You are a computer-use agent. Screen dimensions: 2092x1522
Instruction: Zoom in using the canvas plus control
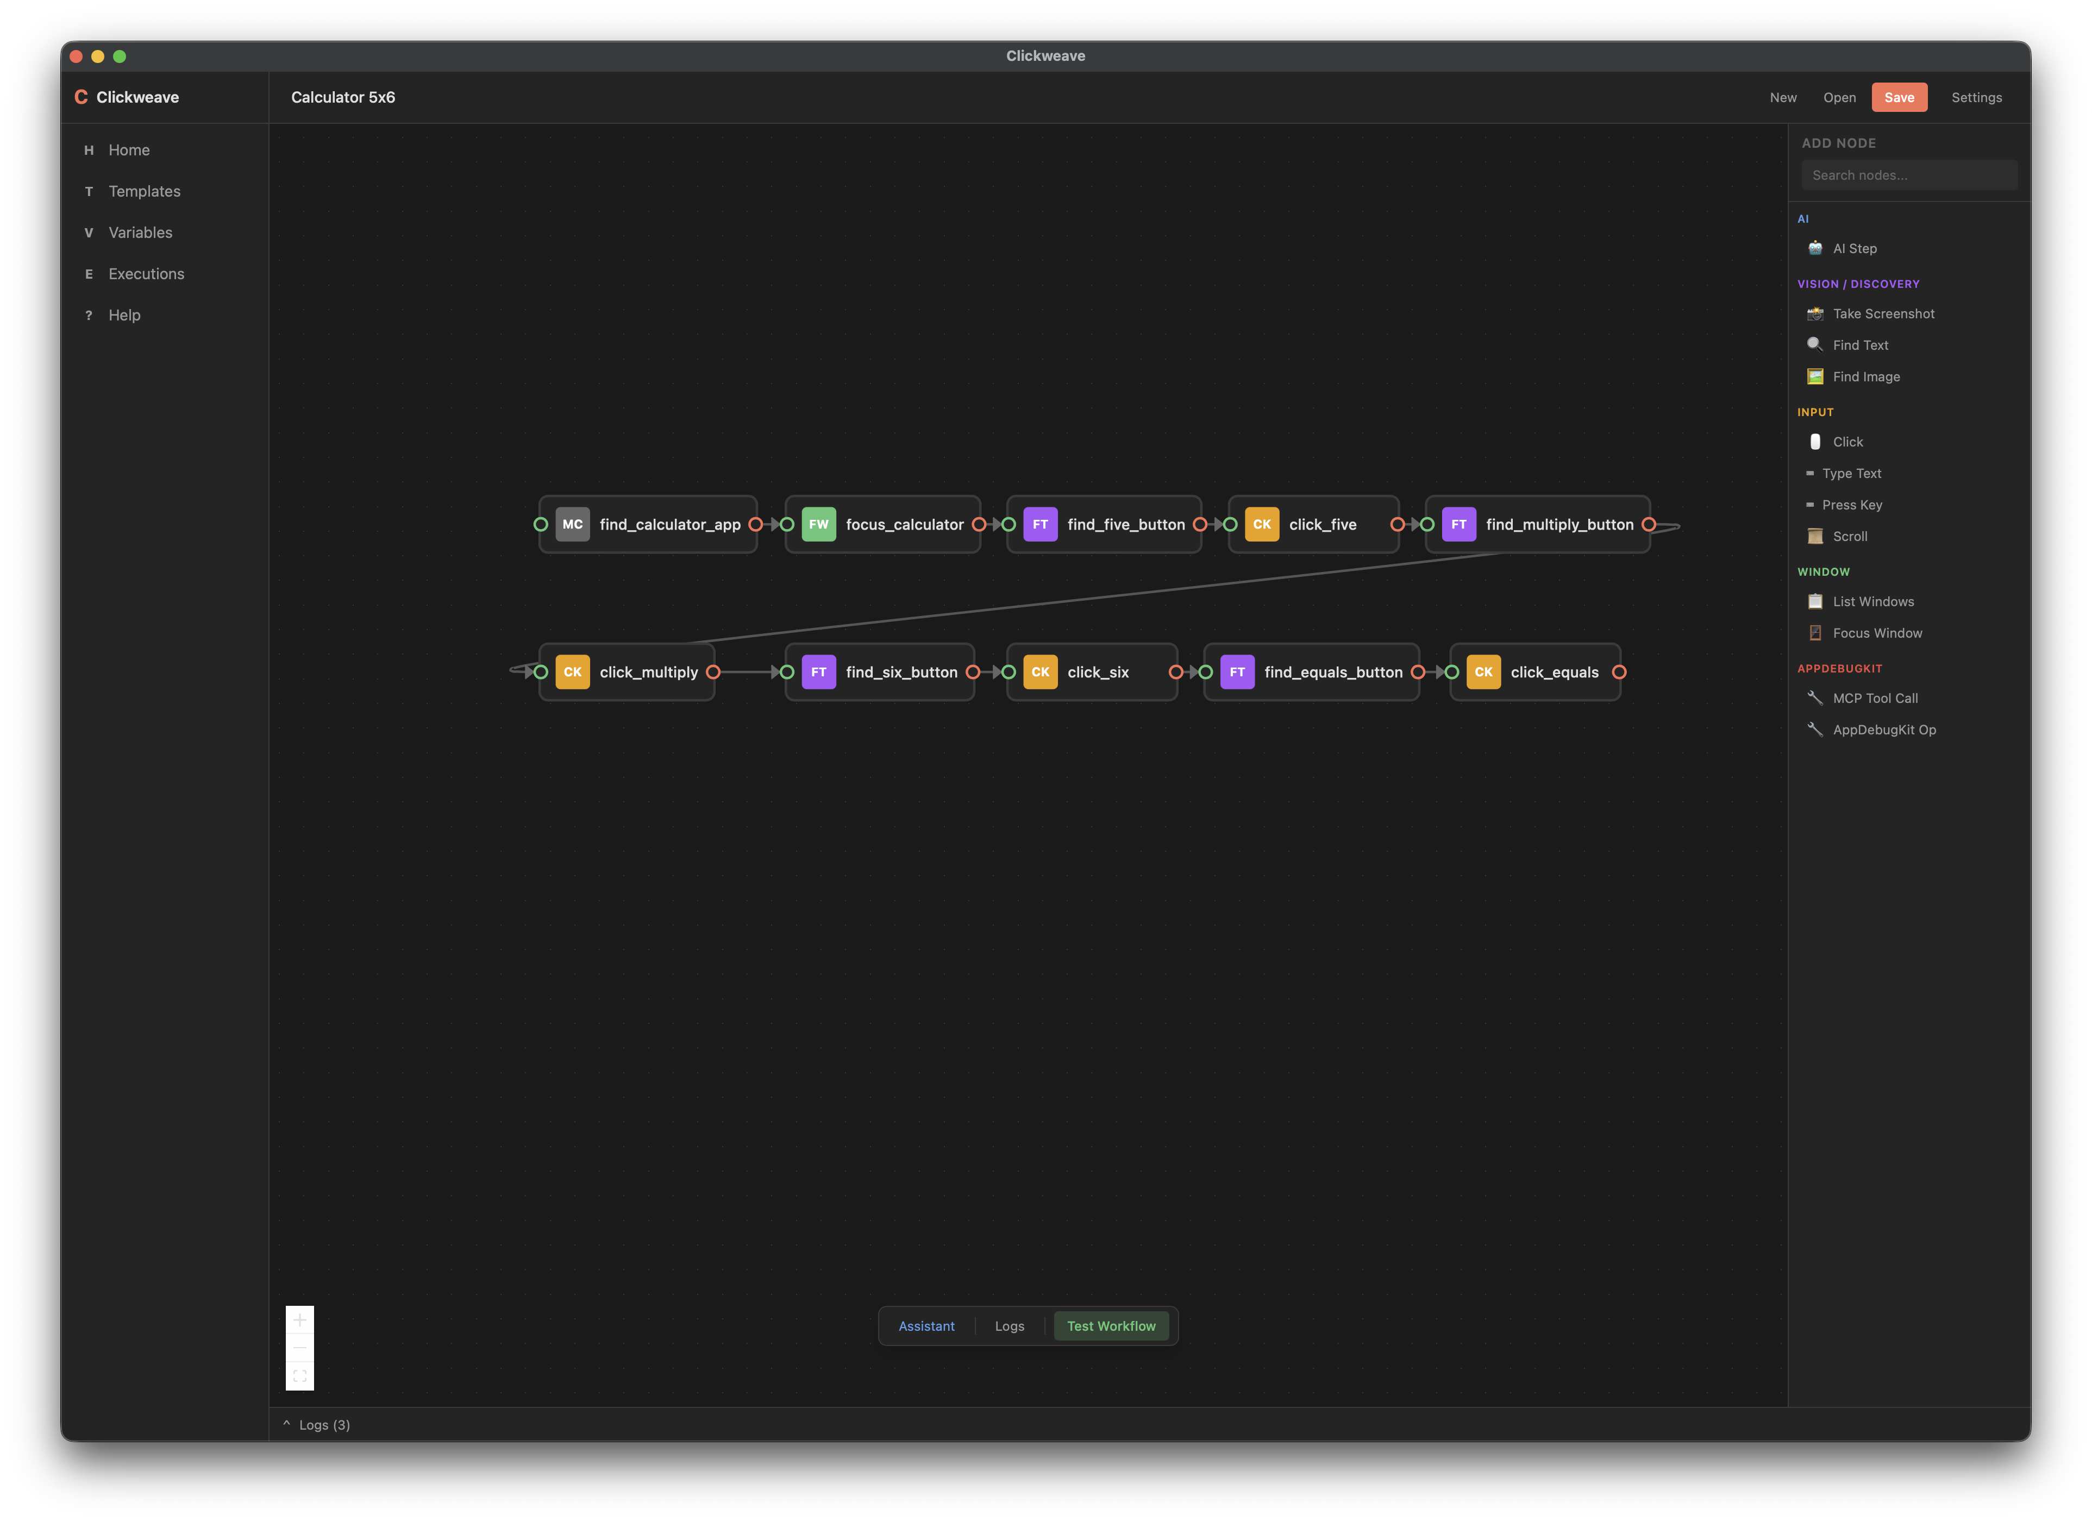click(299, 1319)
